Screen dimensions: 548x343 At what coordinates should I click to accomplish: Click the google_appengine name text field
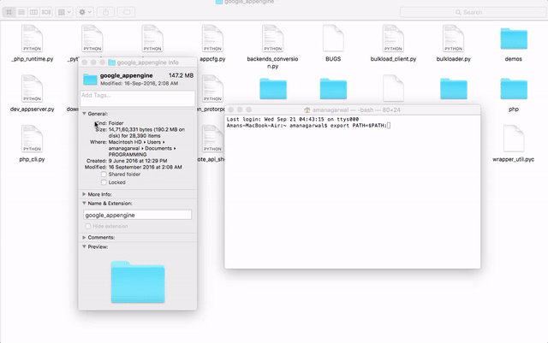point(137,215)
